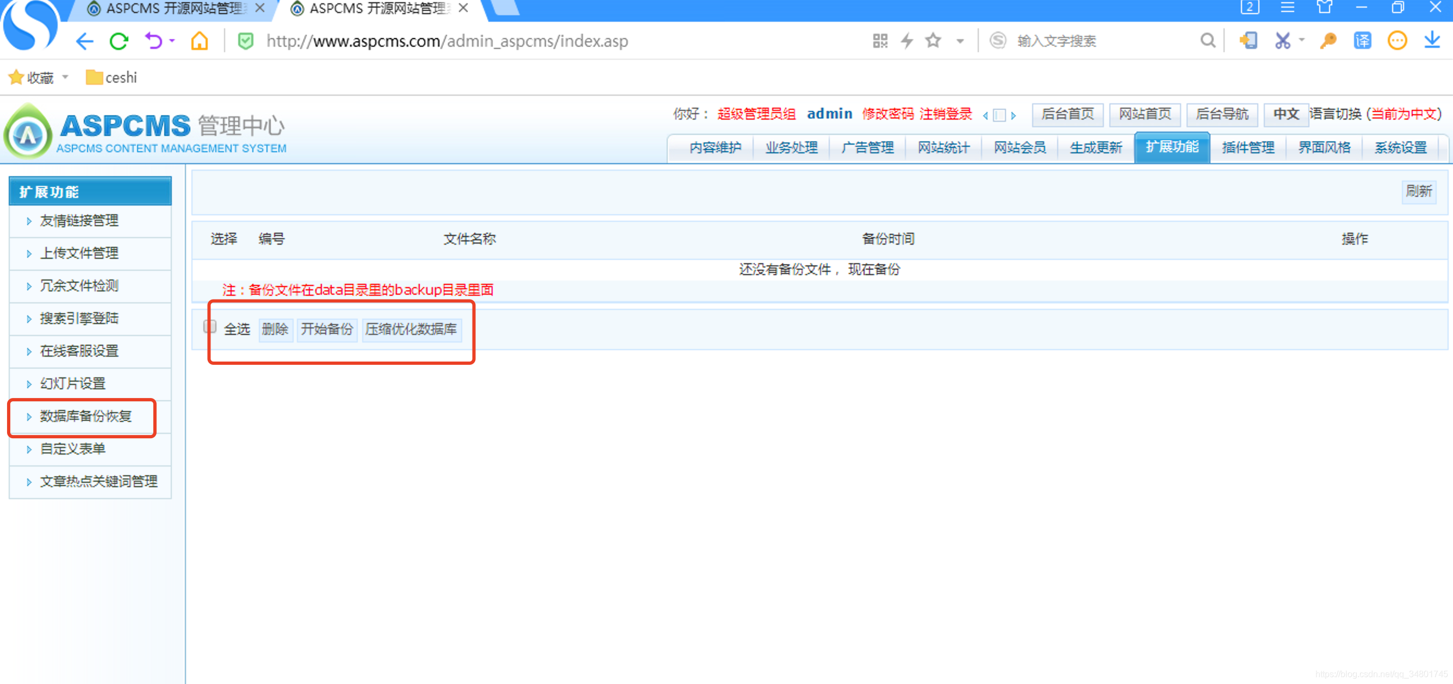Click the green refresh icon
Viewport: 1453px width, 684px height.
[x=119, y=41]
